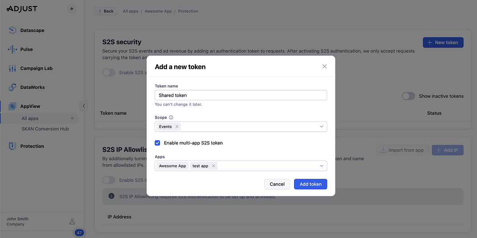Open Pulse via its sidebar icon
Viewport: 477px width, 238px height.
pyautogui.click(x=12, y=49)
